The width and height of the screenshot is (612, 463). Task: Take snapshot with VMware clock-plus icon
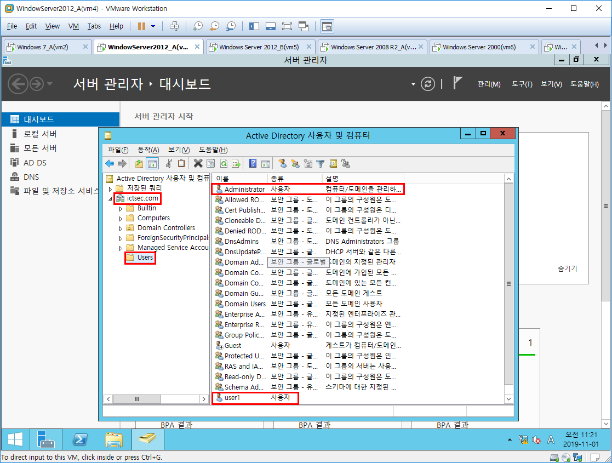(x=198, y=26)
